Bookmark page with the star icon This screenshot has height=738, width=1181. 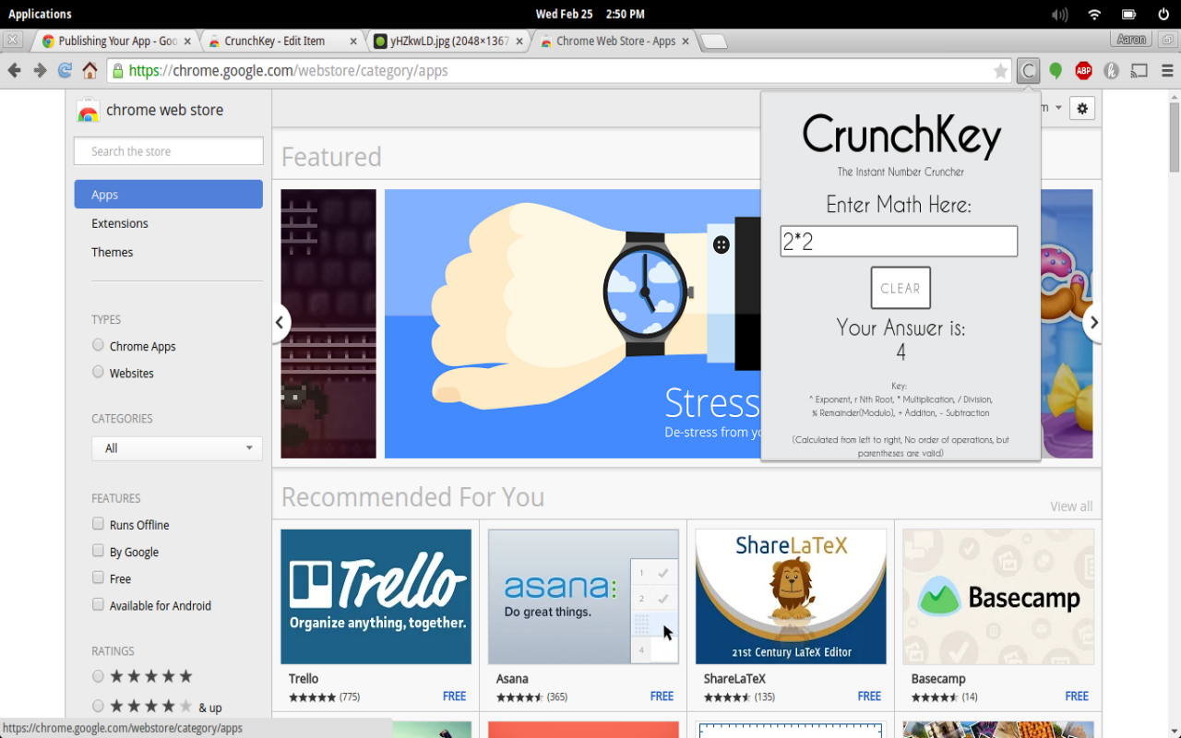[1000, 71]
